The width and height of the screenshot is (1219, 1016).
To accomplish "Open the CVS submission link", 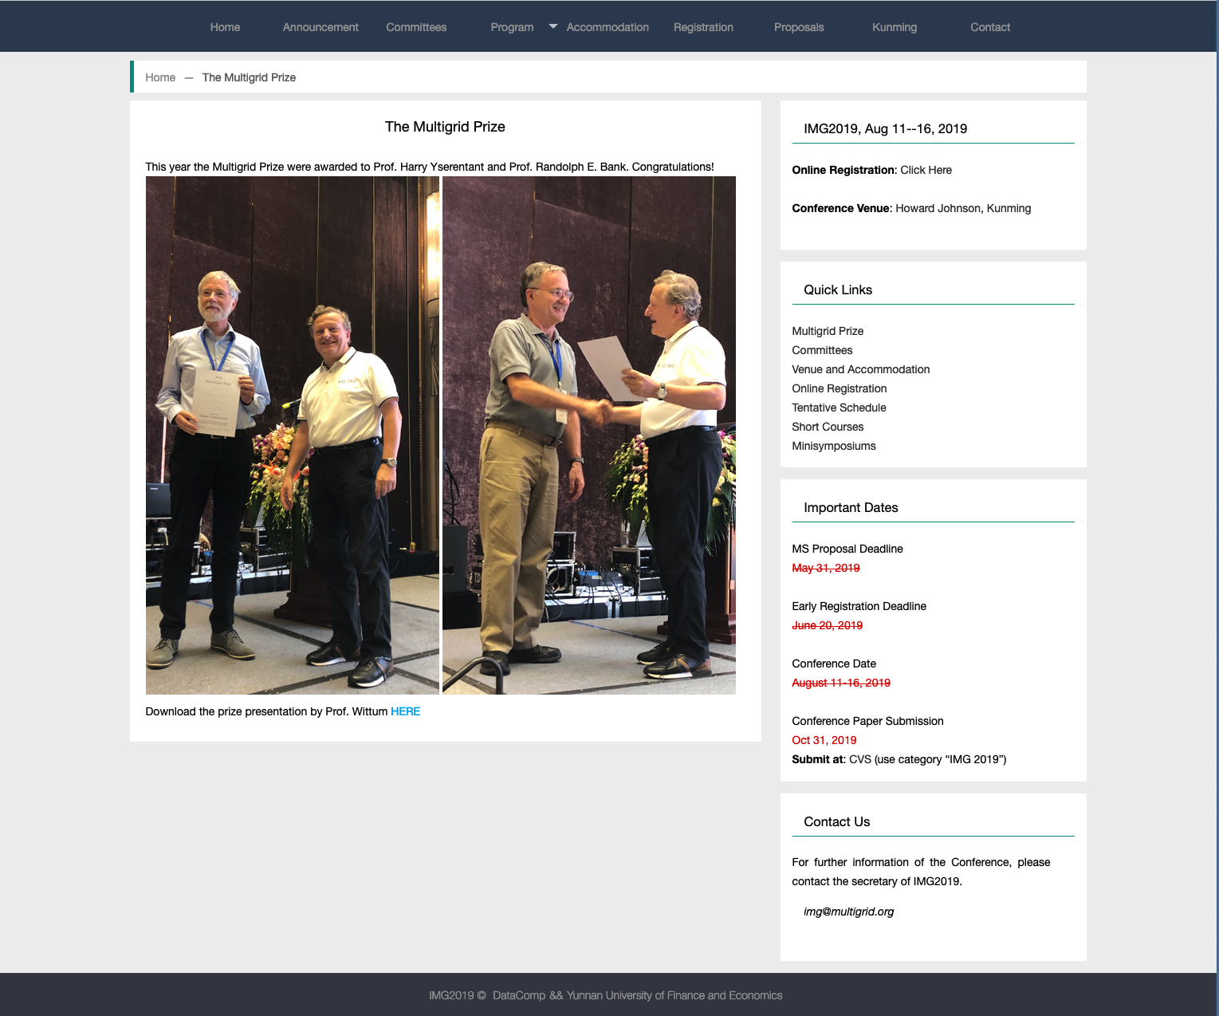I will pyautogui.click(x=860, y=759).
